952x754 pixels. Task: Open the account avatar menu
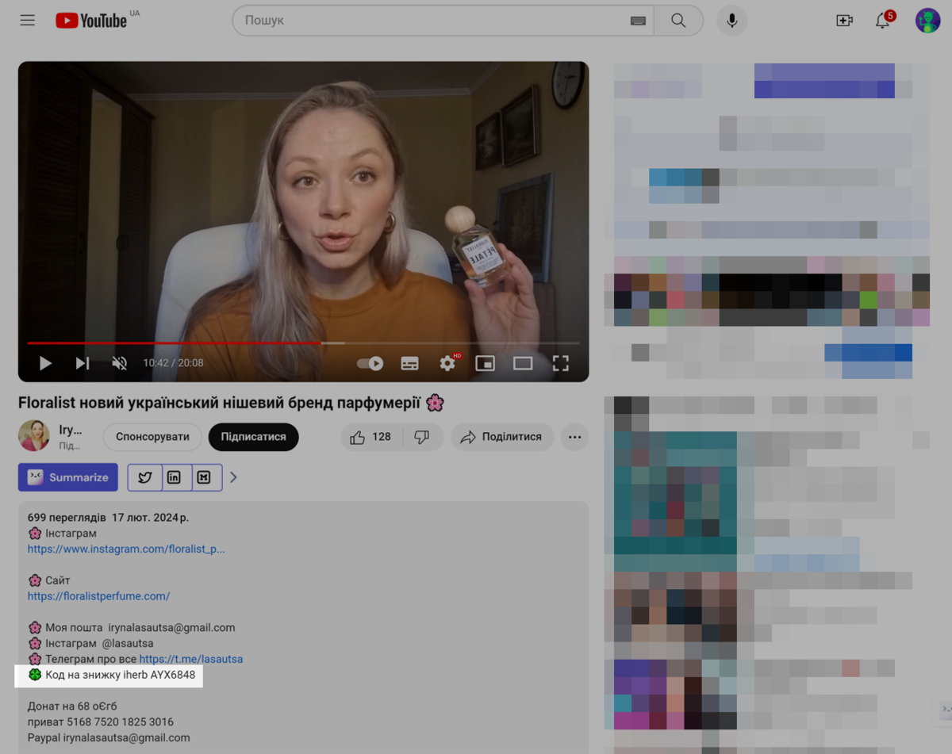(x=927, y=21)
